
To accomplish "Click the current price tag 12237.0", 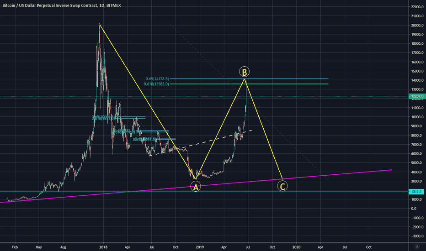I will pos(417,96).
